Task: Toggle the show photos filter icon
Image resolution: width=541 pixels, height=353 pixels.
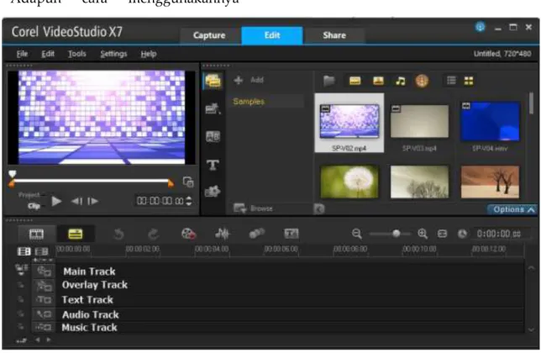Action: [379, 81]
